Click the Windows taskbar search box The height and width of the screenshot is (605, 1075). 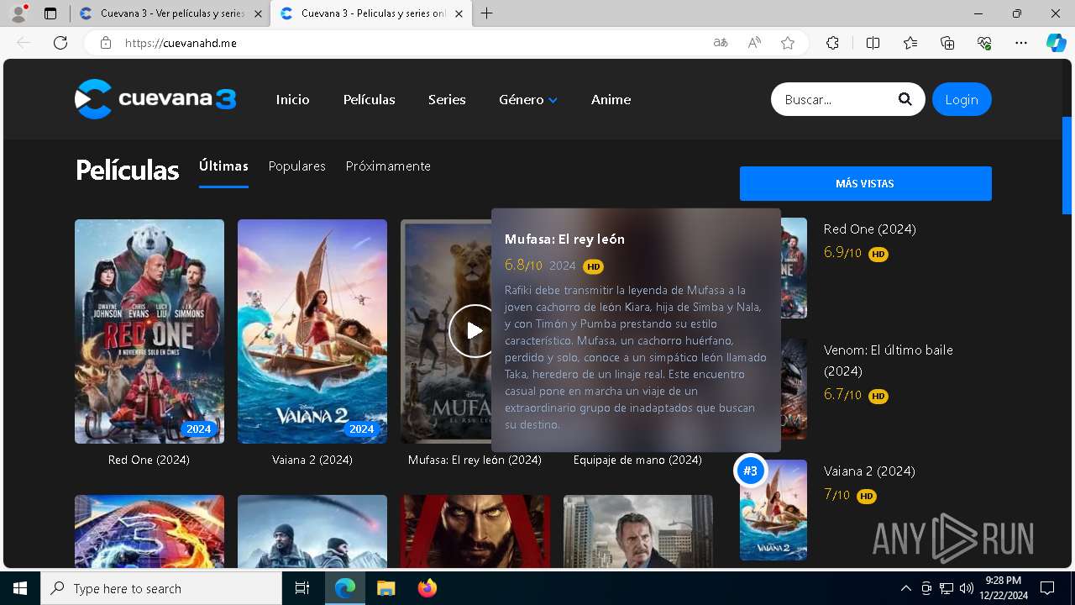click(161, 588)
